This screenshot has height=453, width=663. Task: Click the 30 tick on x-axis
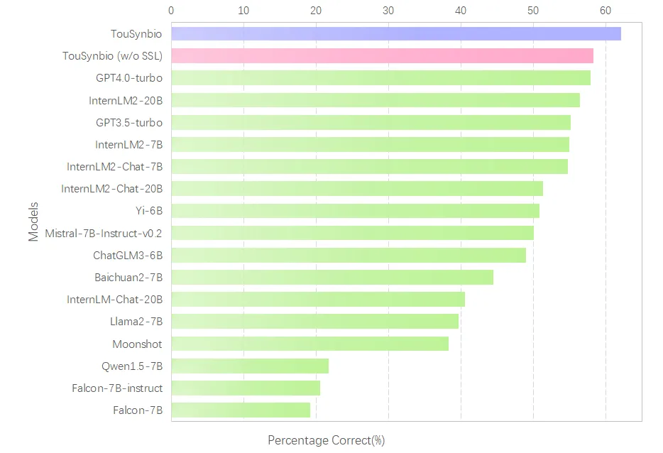pyautogui.click(x=388, y=11)
